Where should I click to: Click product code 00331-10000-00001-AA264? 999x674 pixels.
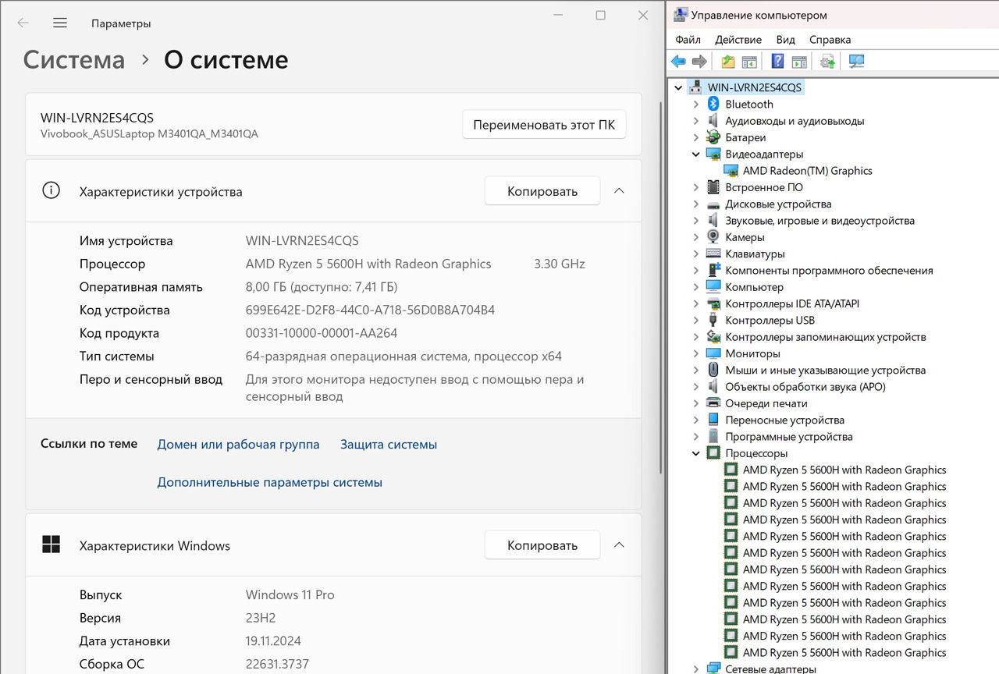(x=322, y=333)
